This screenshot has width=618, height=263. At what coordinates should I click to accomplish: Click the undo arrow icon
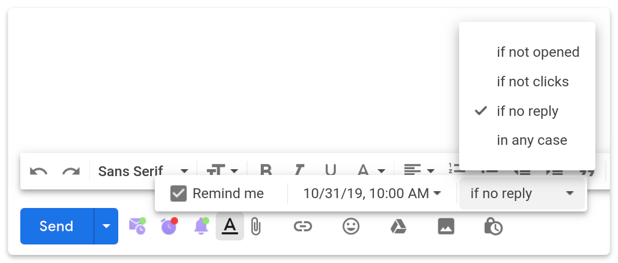[x=39, y=171]
